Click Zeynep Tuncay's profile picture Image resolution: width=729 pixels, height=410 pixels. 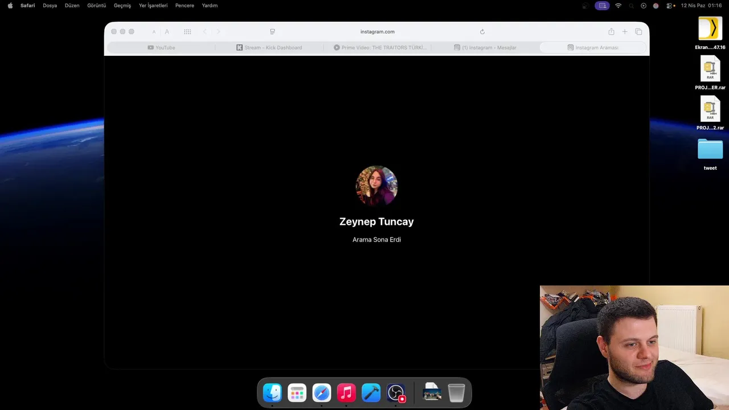tap(376, 186)
